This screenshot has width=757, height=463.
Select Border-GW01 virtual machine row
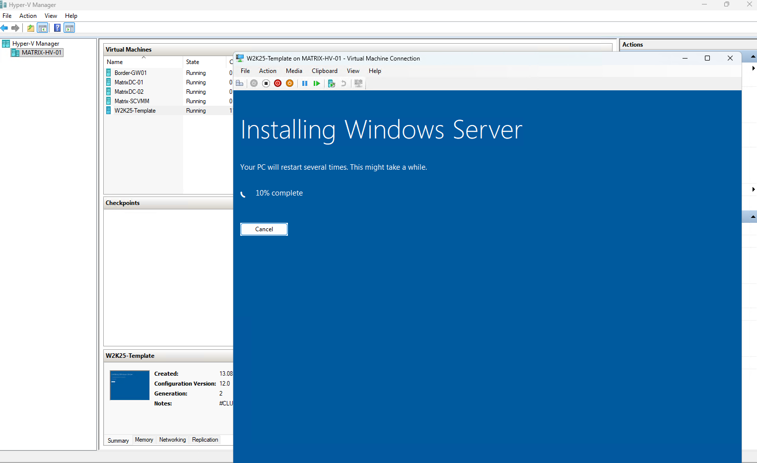click(168, 73)
